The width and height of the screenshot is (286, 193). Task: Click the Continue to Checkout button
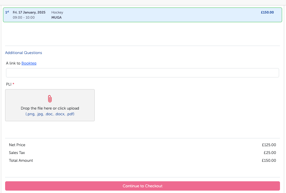(143, 186)
